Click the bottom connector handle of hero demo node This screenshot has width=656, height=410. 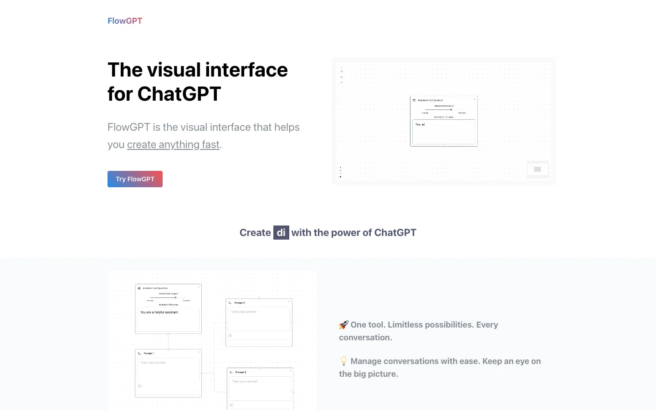[444, 146]
